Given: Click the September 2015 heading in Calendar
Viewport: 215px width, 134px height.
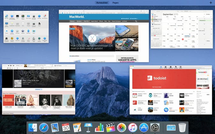Looking at the screenshot, I should pos(170,14).
